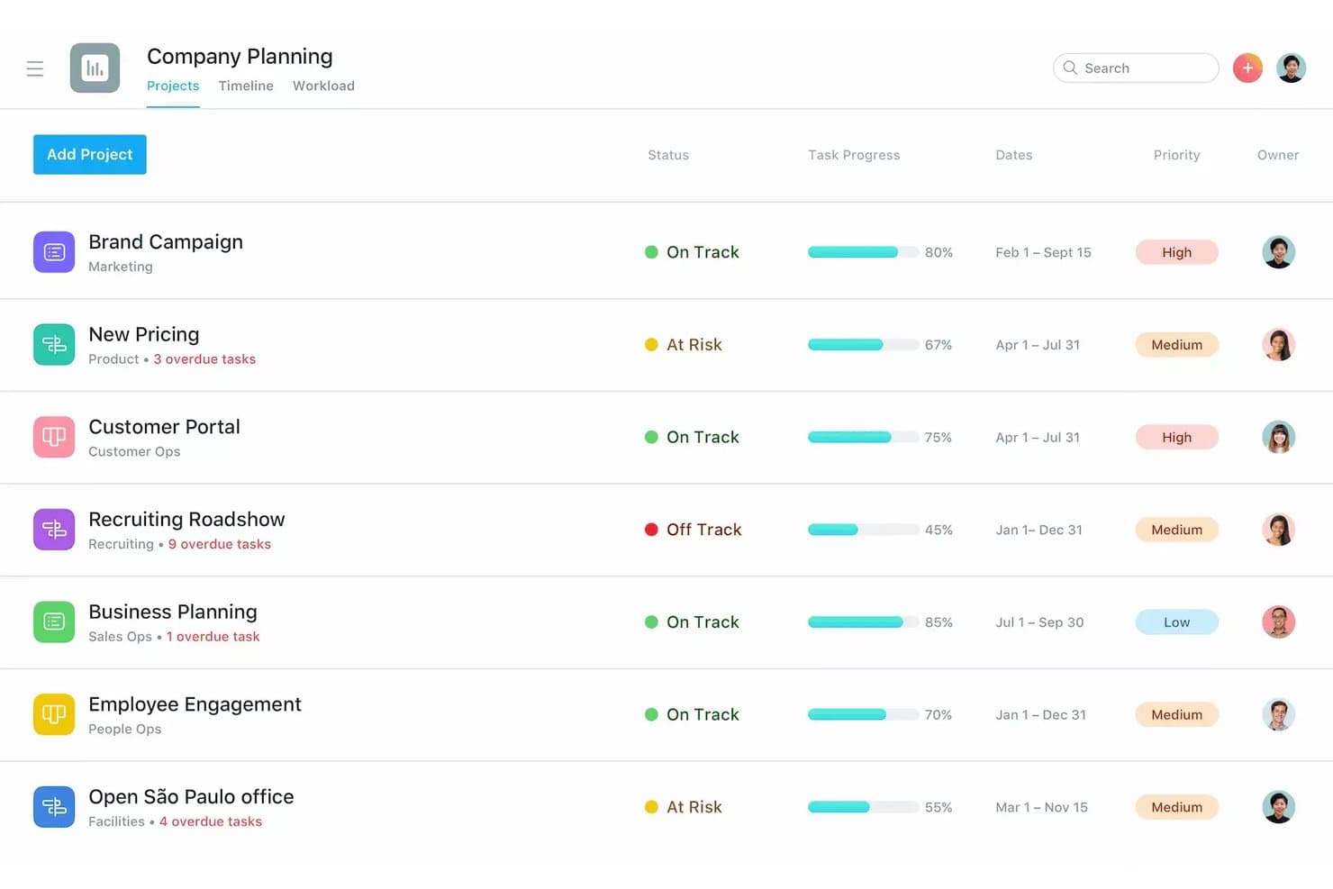Click the 'Feb 1 – Sept 15' dates

(x=1043, y=252)
